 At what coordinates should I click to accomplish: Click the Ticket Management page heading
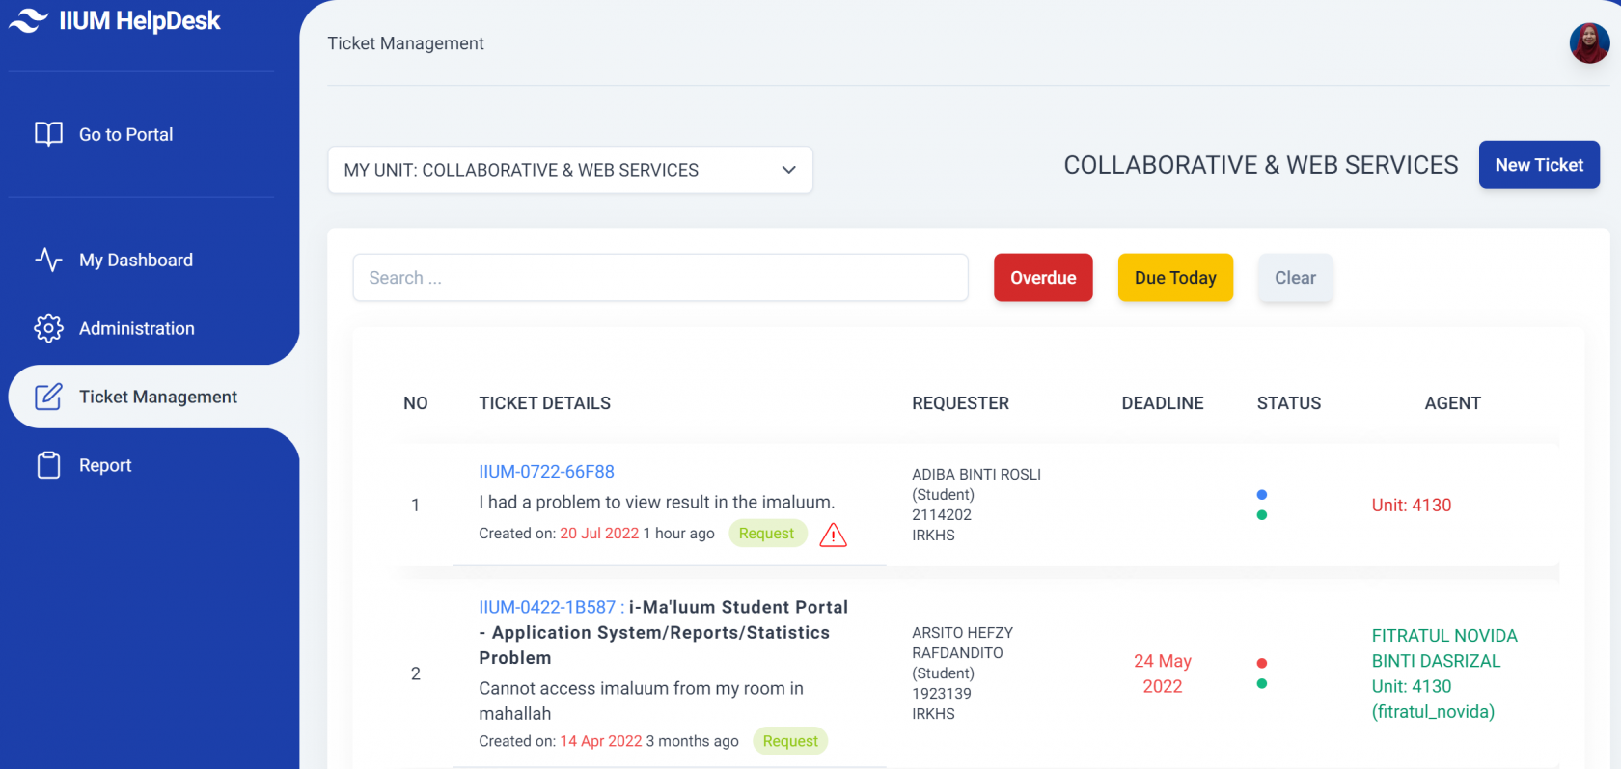(x=405, y=43)
